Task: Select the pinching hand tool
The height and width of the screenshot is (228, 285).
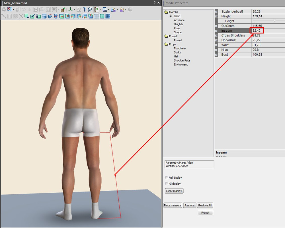Action: pos(90,9)
